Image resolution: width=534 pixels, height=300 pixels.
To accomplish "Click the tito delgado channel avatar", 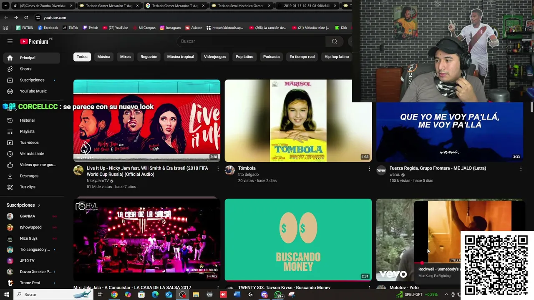I will (x=230, y=170).
